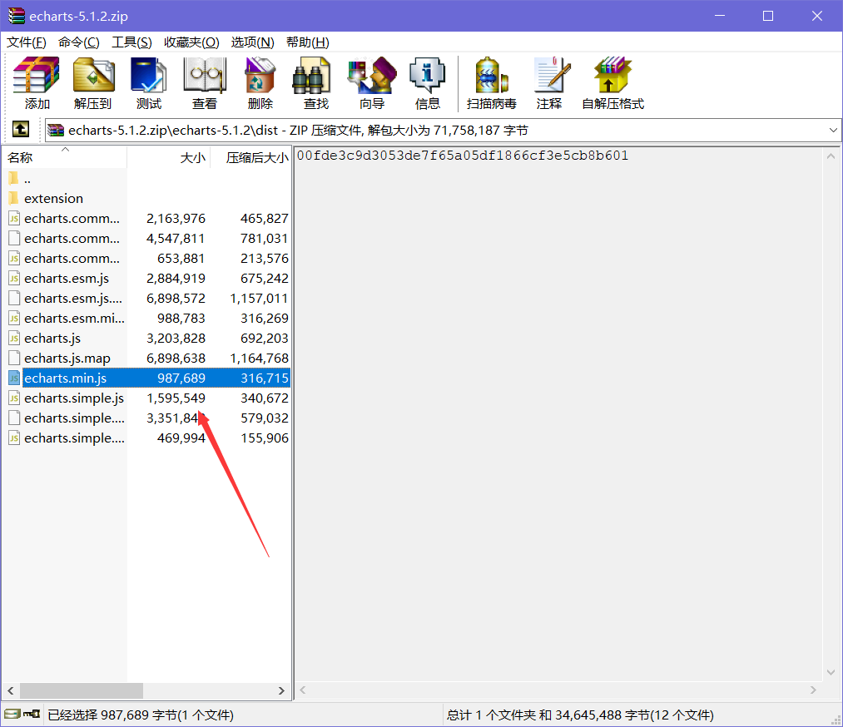This screenshot has height=727, width=843.
Task: Click the echarts.esm.js file icon
Action: coord(14,279)
